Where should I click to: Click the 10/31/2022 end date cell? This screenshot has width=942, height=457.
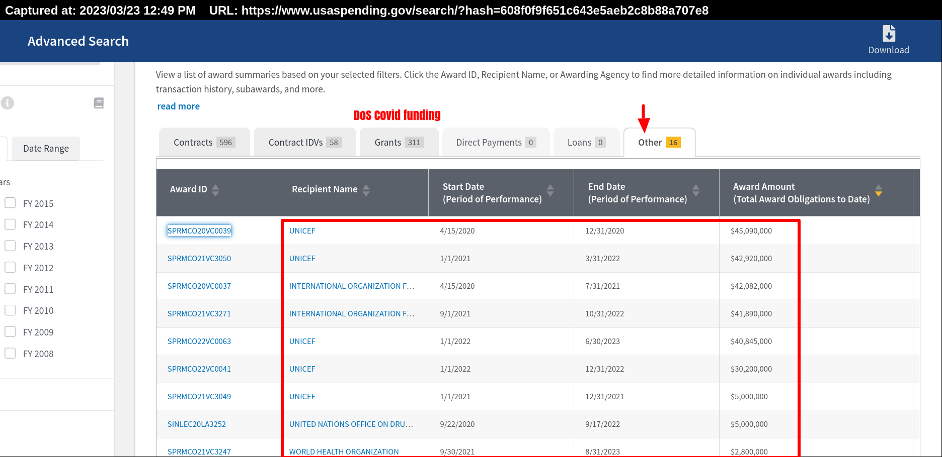(605, 313)
